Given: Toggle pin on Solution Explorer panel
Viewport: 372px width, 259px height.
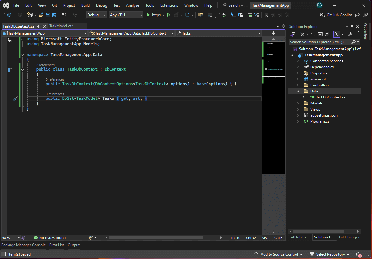Looking at the screenshot, I should 352,27.
